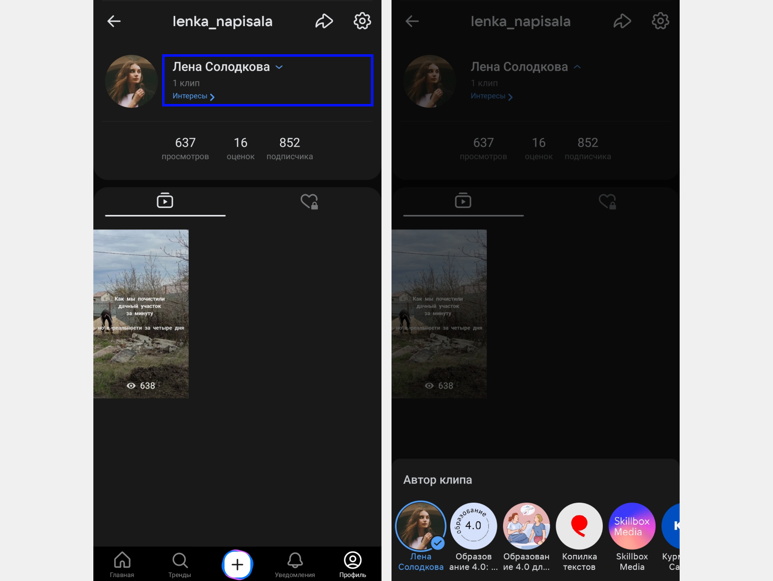Viewport: 773px width, 581px height.
Task: Tap the dimmed garden clip thumbnail behind the sheet
Action: (x=439, y=314)
